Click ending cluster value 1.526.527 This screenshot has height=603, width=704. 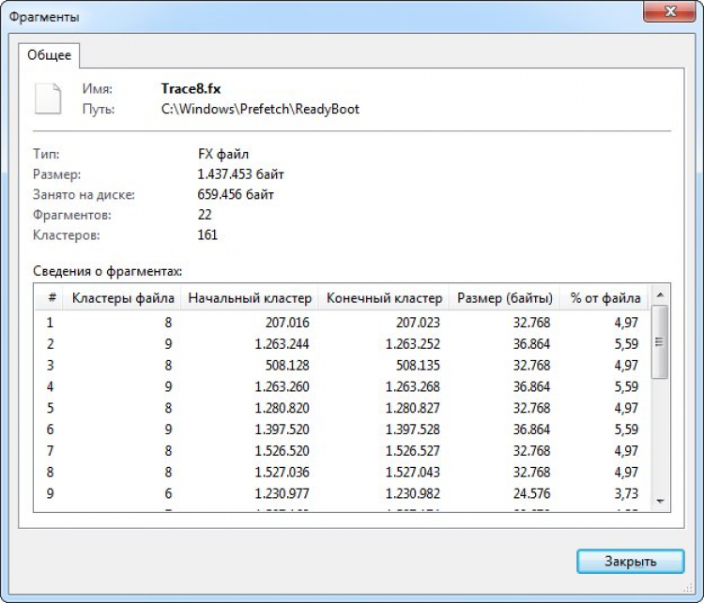(413, 450)
